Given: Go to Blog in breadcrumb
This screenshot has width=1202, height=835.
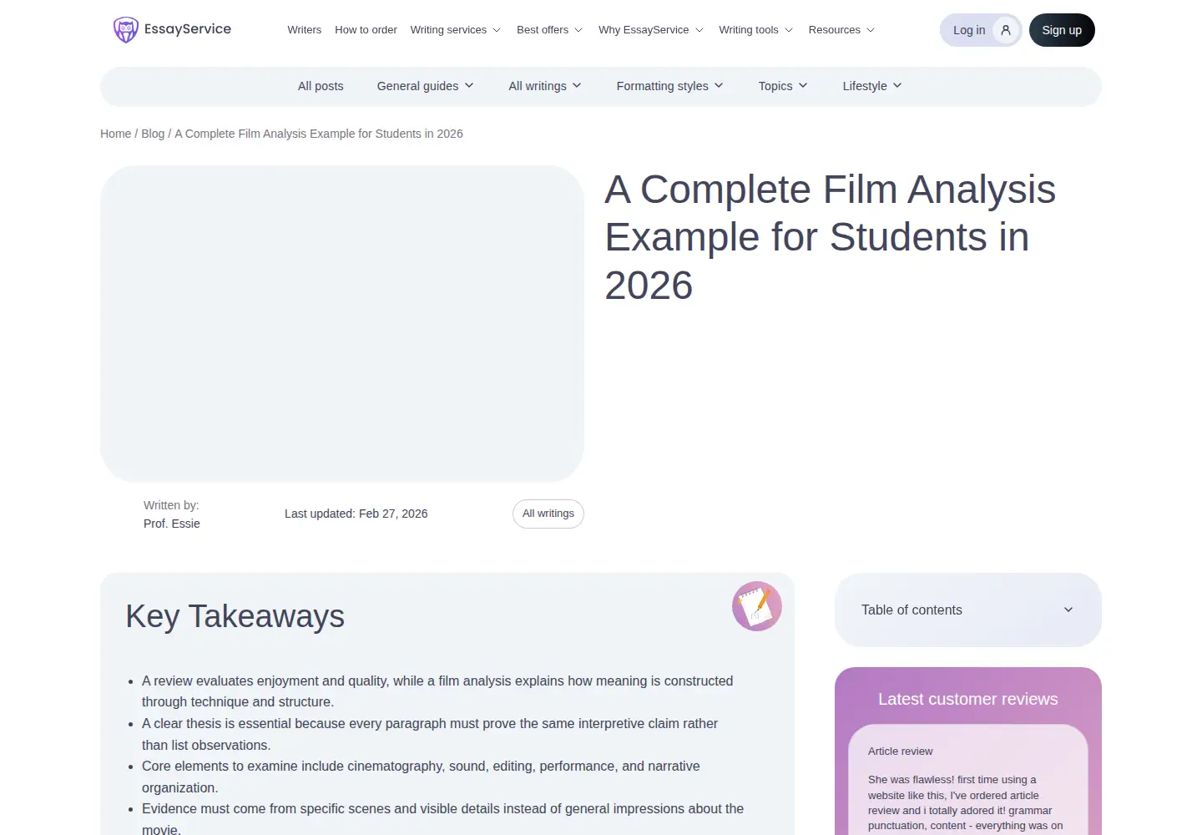Looking at the screenshot, I should tap(153, 134).
